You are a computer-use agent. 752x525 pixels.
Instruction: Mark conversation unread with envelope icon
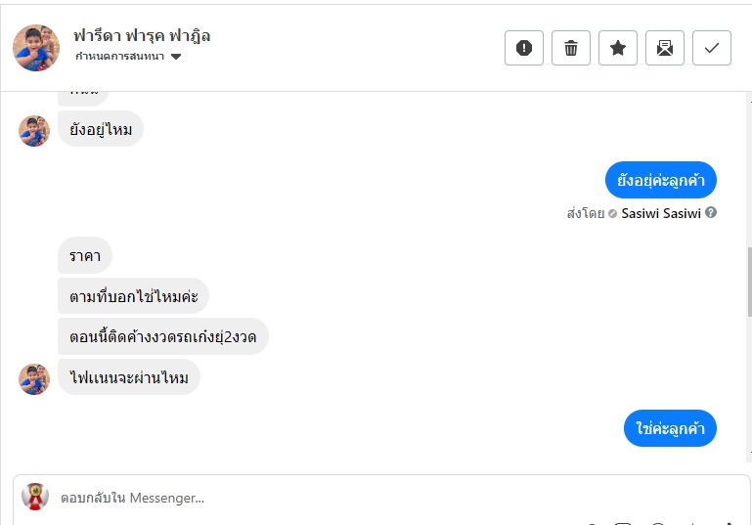tap(665, 48)
